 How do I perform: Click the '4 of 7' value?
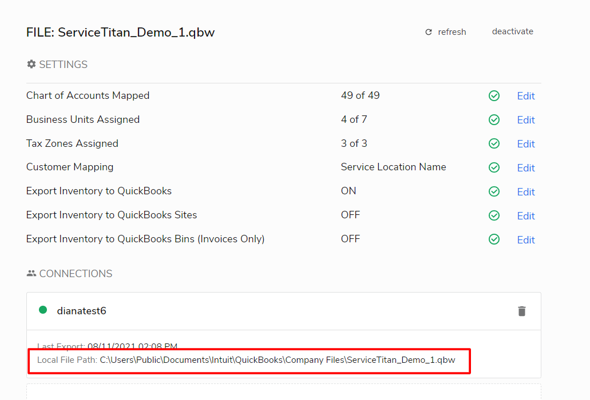pos(354,119)
